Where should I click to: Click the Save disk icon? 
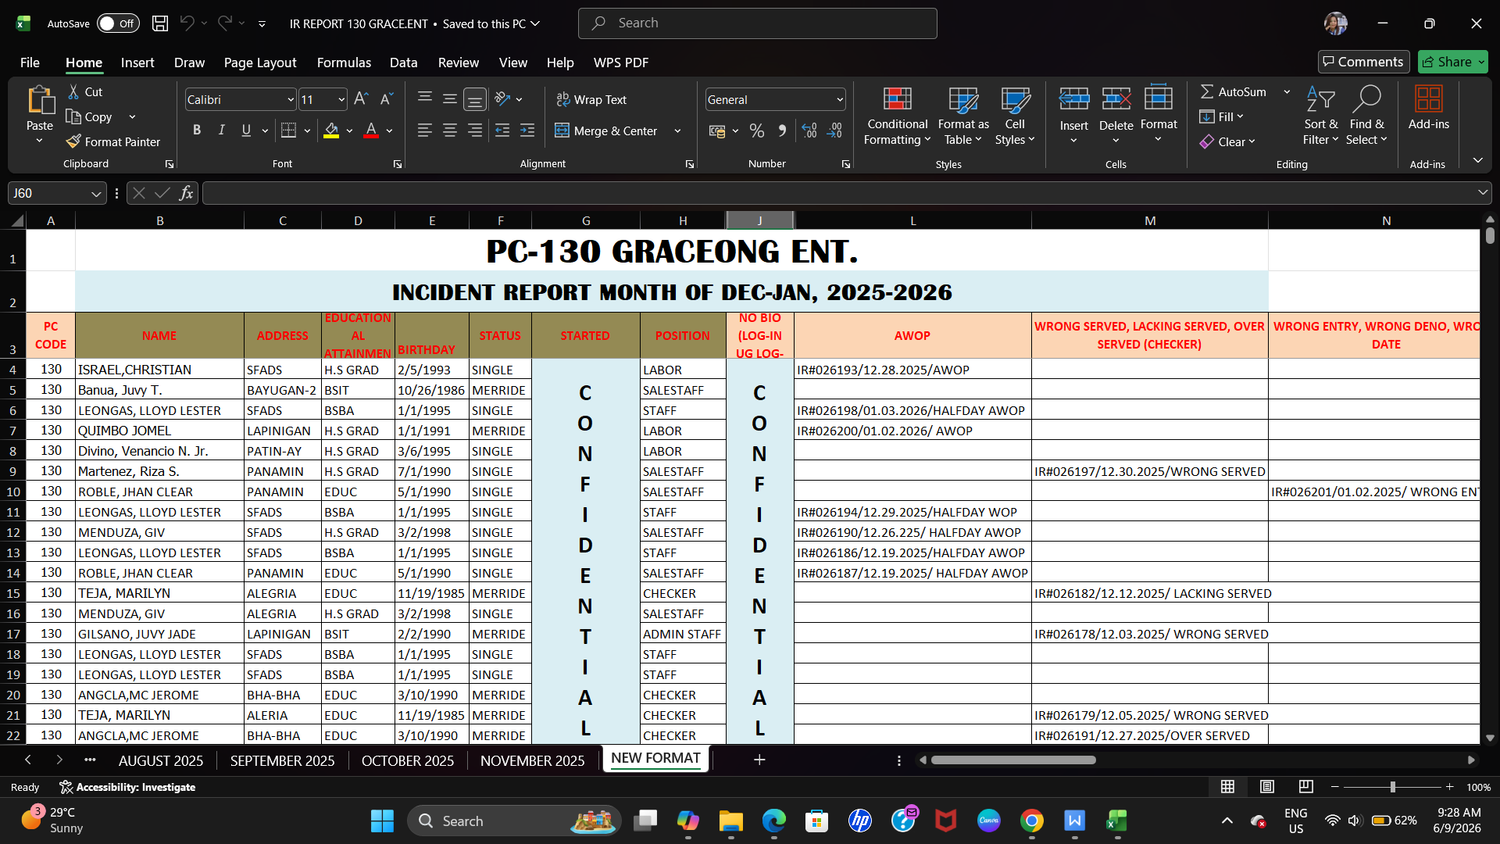tap(160, 23)
